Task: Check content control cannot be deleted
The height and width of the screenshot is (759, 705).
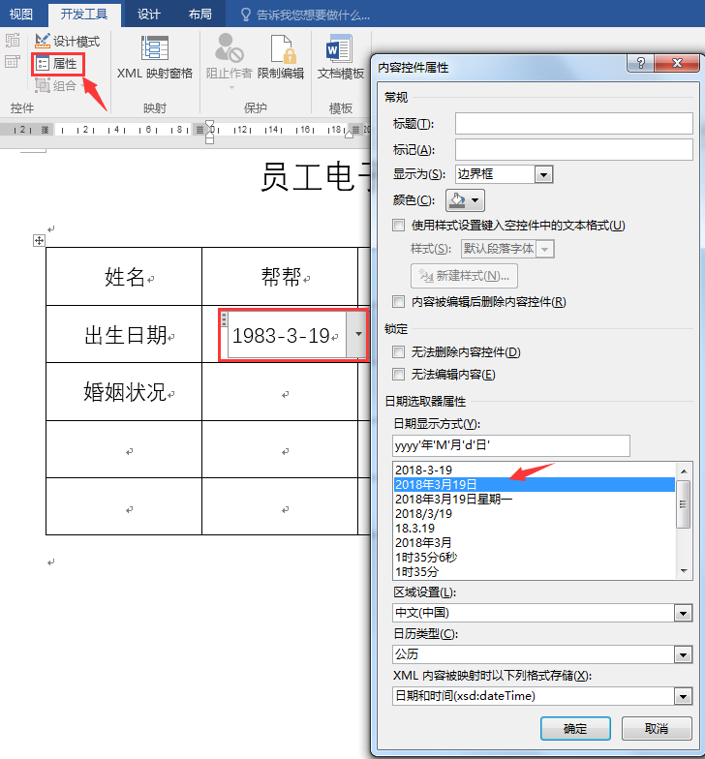Action: (399, 352)
